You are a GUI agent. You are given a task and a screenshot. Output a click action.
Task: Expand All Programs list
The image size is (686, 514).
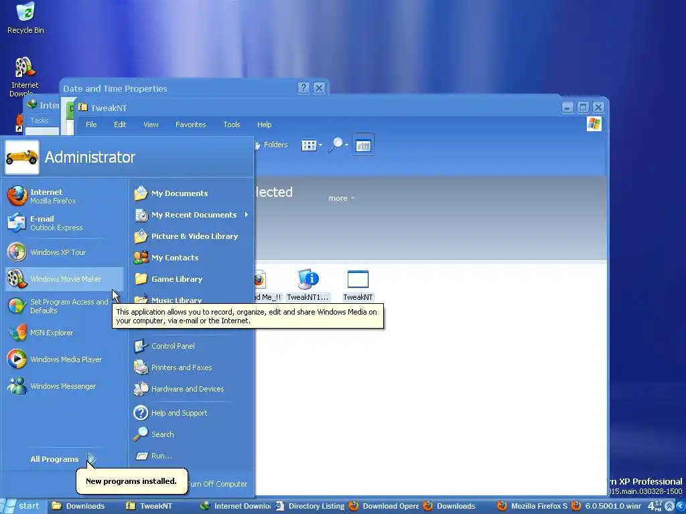pos(63,459)
